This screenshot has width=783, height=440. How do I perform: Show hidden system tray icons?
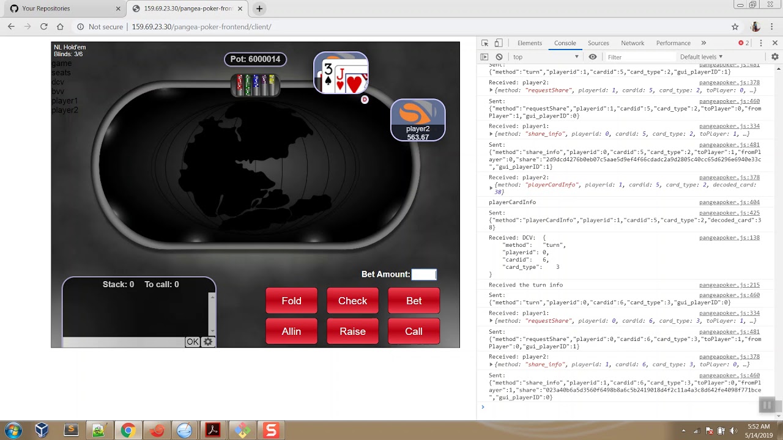683,431
